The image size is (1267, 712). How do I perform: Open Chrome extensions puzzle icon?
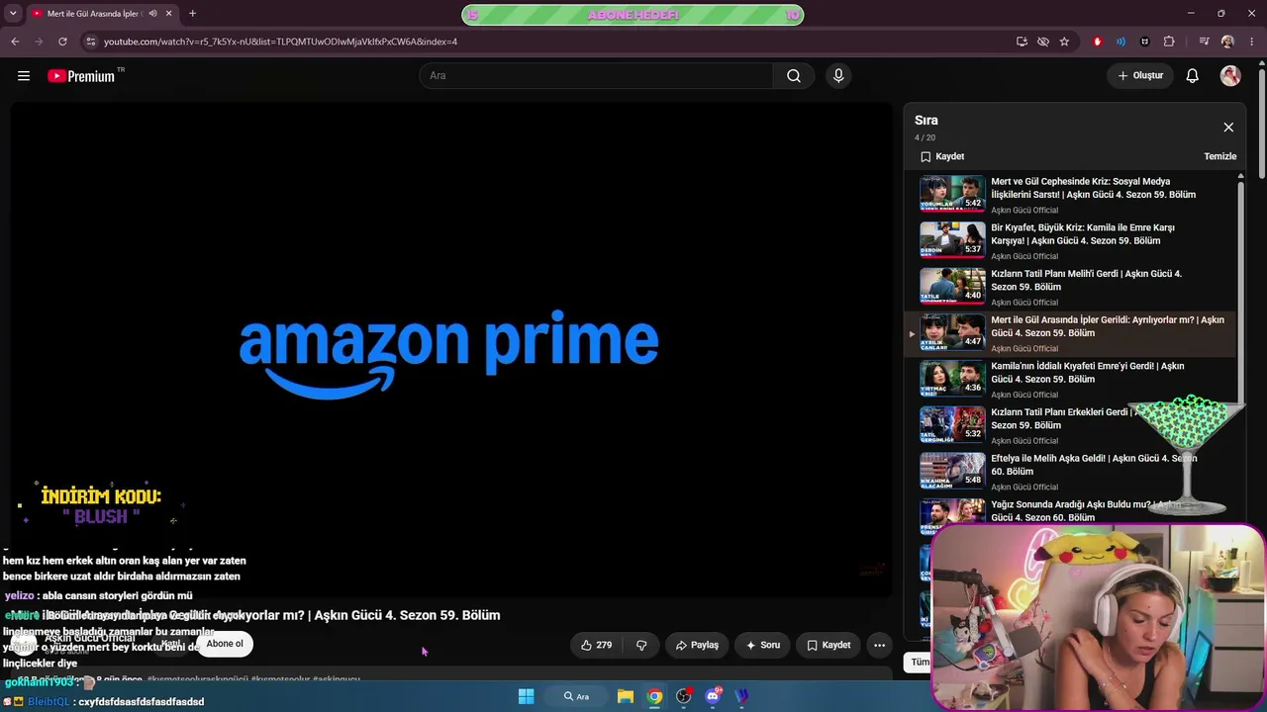click(1169, 42)
